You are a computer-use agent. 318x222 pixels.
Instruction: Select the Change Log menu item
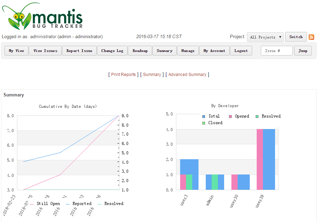point(112,51)
